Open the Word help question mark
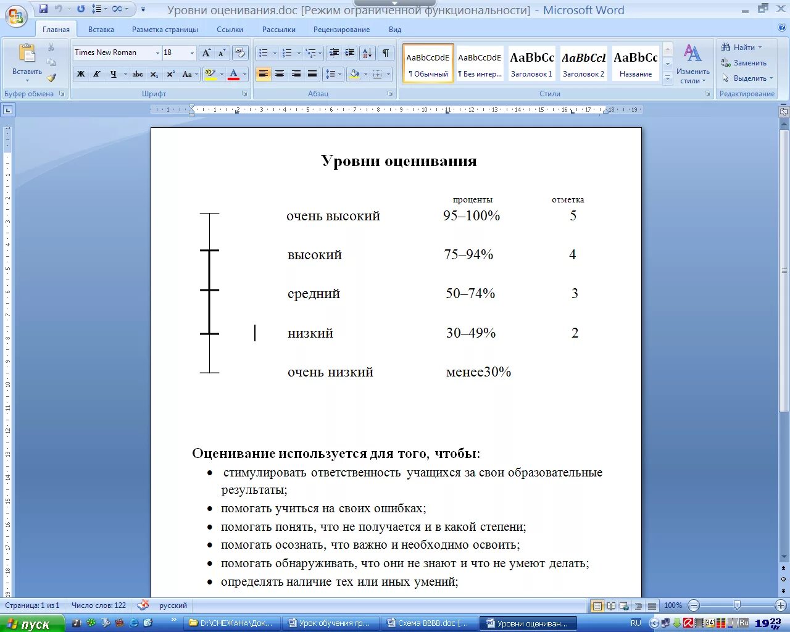Screen dimensions: 790x632 point(782,28)
